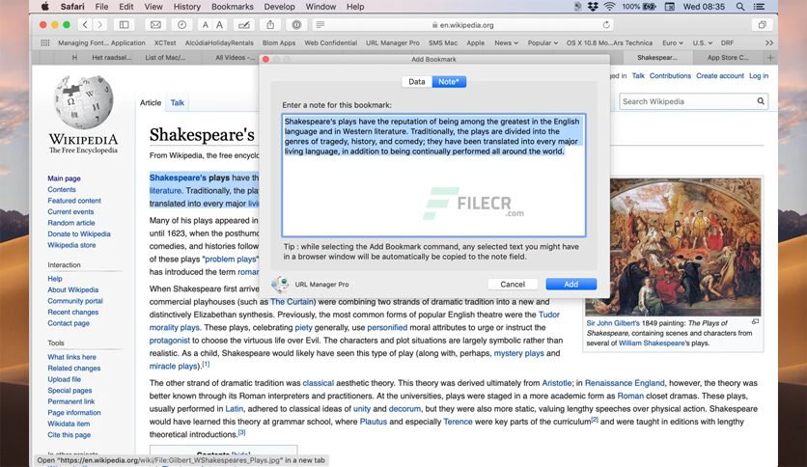Switch to the App Store browser tab

pyautogui.click(x=728, y=58)
